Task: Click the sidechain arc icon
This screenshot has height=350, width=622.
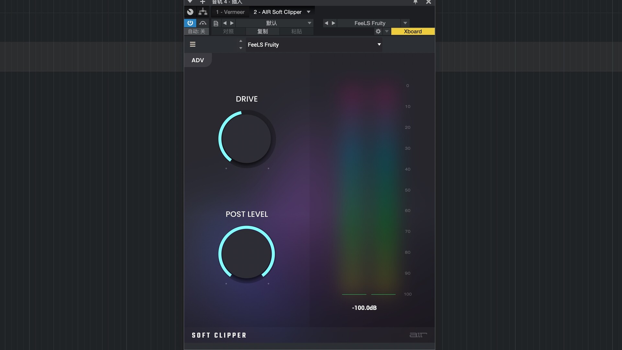Action: click(x=203, y=23)
